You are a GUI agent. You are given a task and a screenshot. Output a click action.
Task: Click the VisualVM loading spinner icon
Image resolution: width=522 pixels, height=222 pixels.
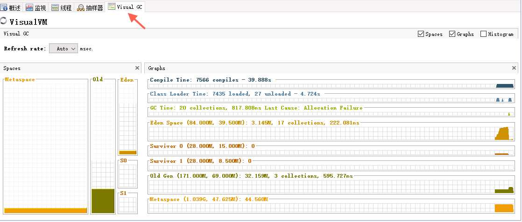click(x=3, y=21)
